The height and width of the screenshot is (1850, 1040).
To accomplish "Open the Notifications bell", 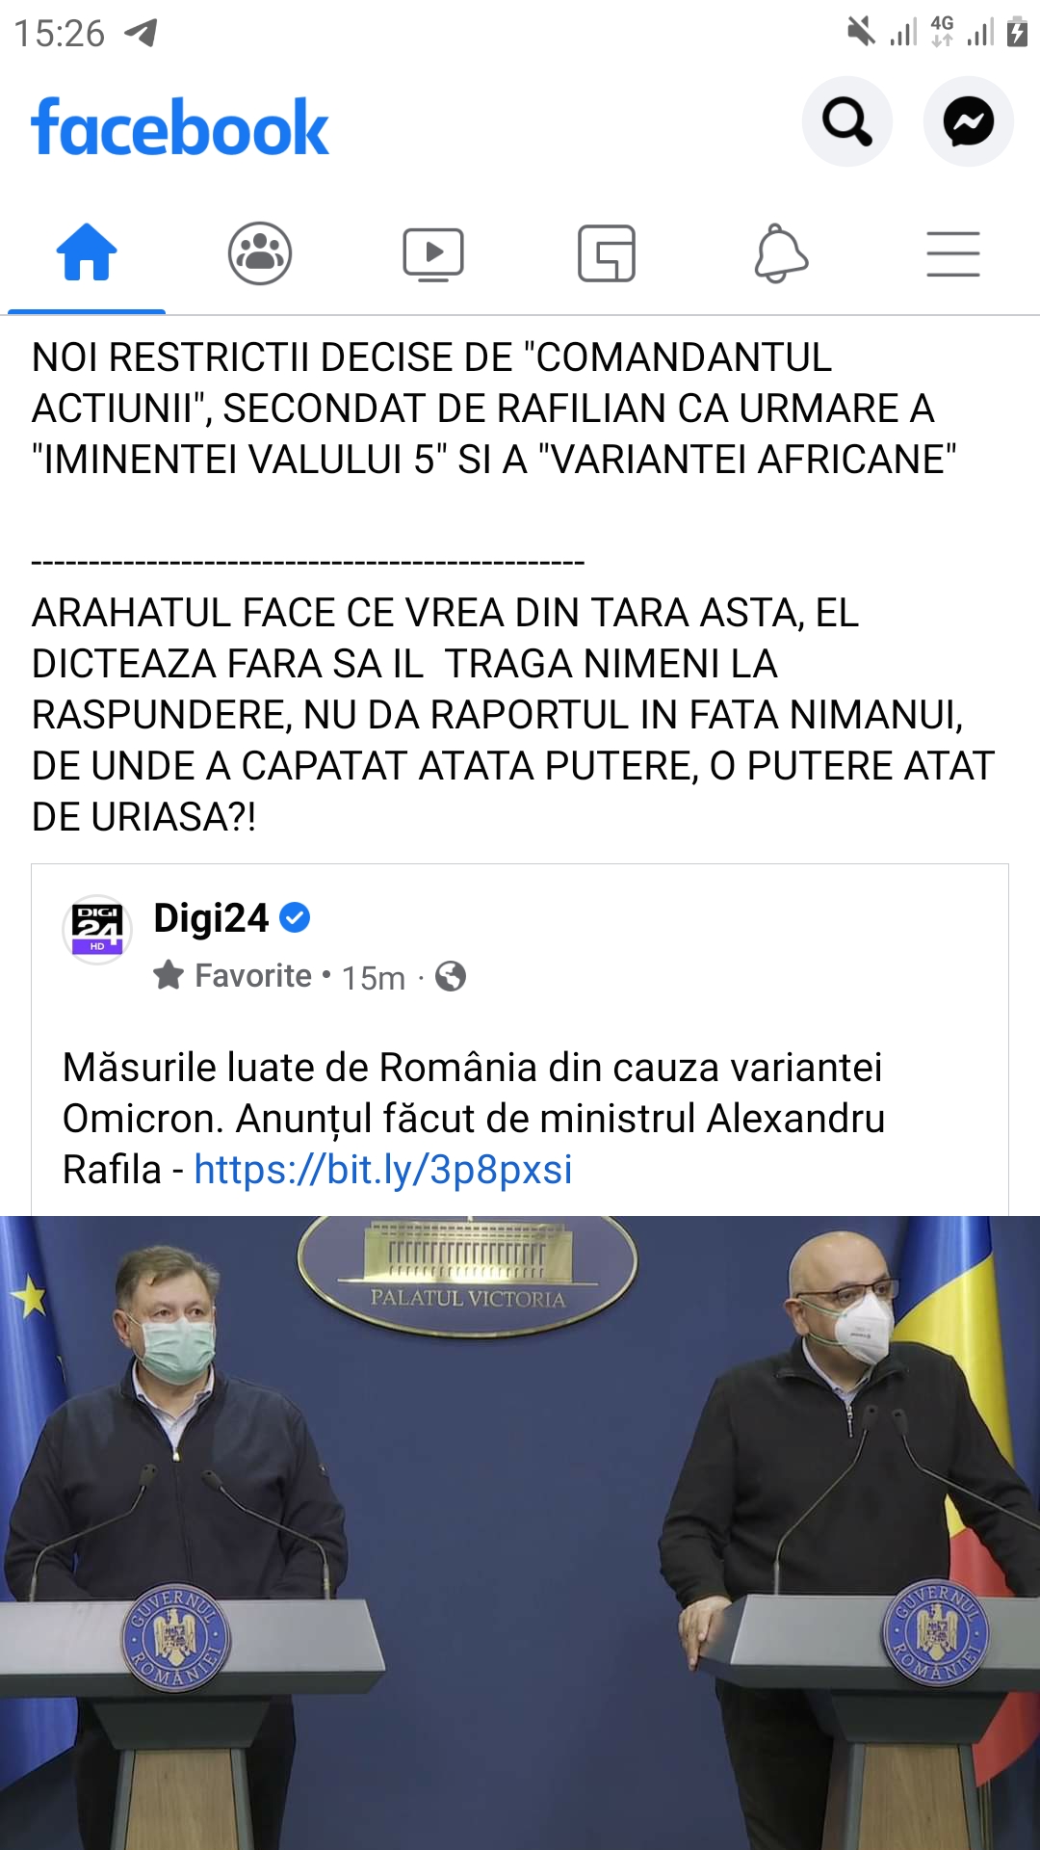I will point(780,253).
